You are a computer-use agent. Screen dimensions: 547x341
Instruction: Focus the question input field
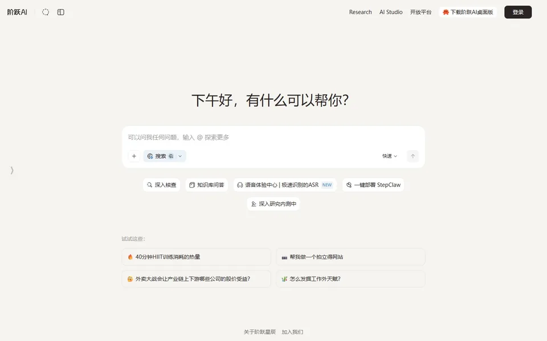point(273,138)
